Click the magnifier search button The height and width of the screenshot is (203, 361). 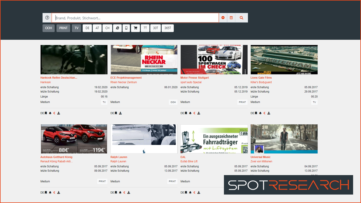click(241, 18)
